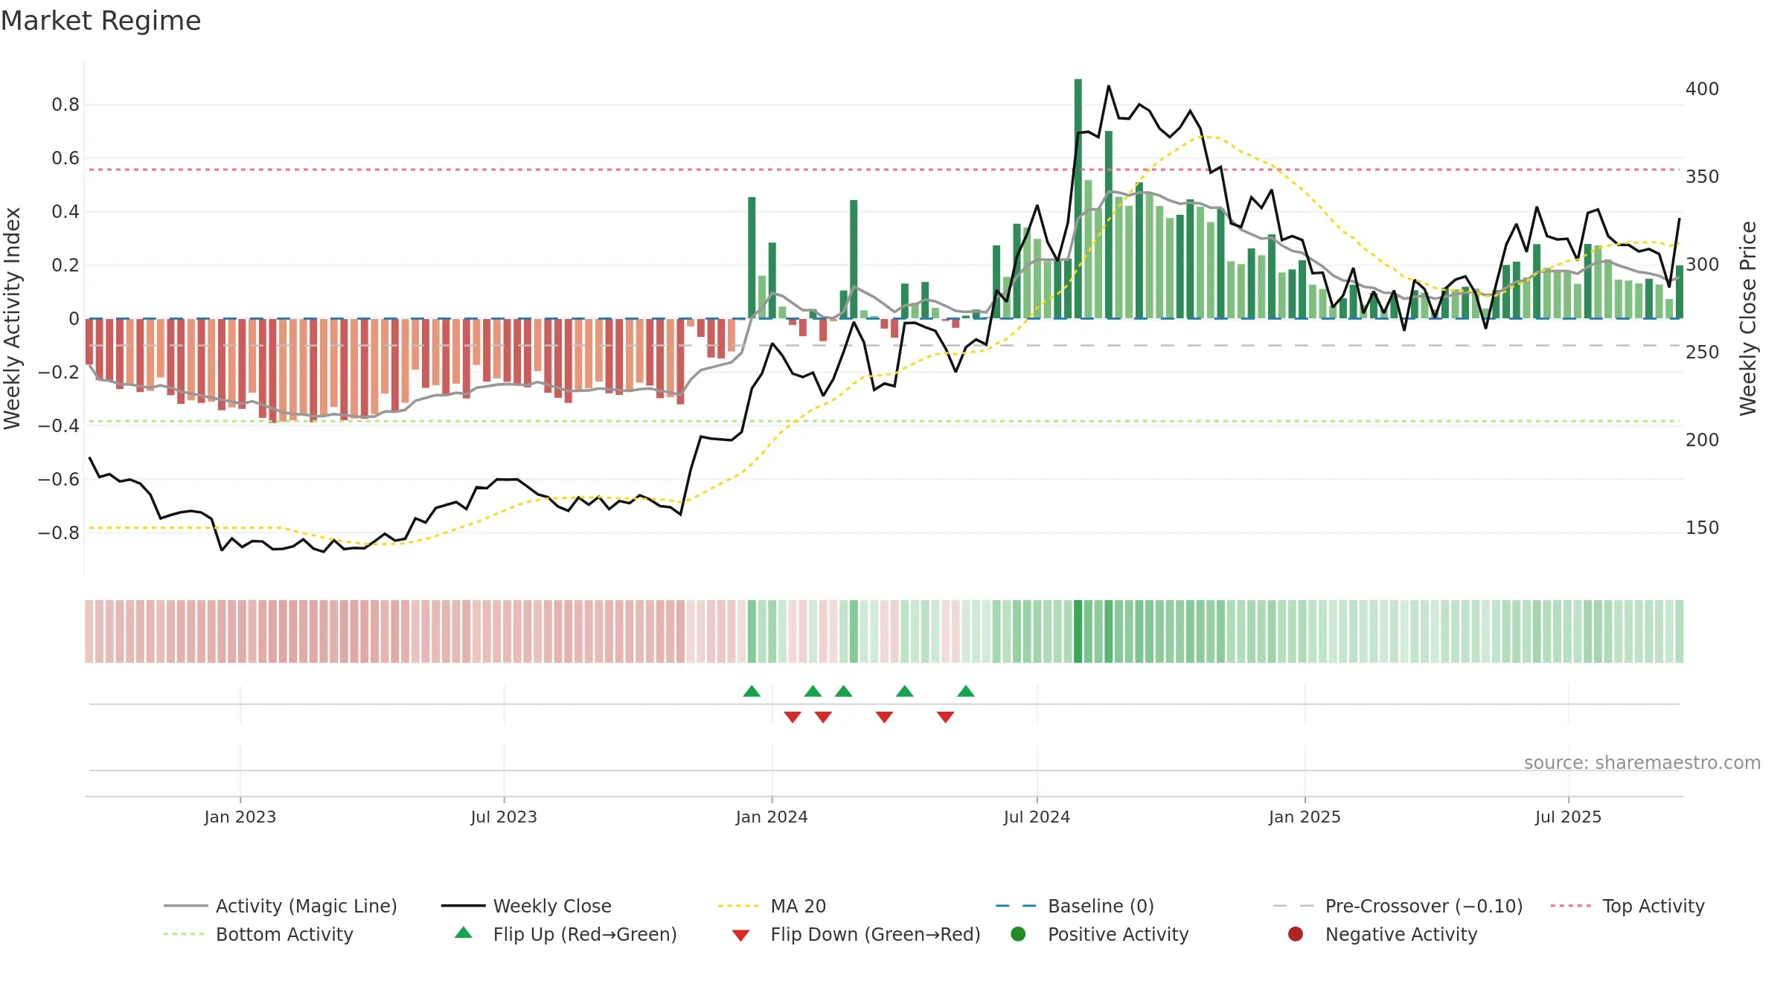Click the 400 price axis label
The height and width of the screenshot is (1004, 1786).
click(1703, 89)
